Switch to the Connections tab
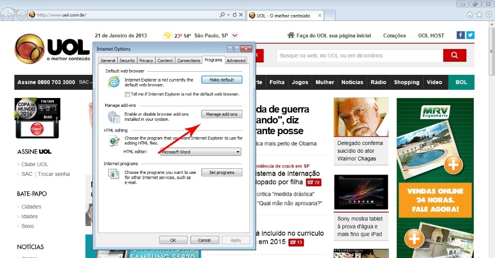Screen dimensions: 495x258 [x=188, y=60]
